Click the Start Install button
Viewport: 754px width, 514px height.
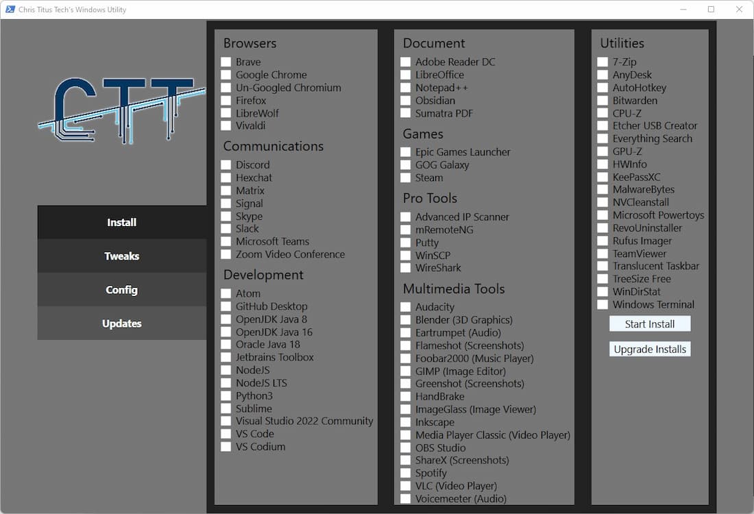coord(650,323)
